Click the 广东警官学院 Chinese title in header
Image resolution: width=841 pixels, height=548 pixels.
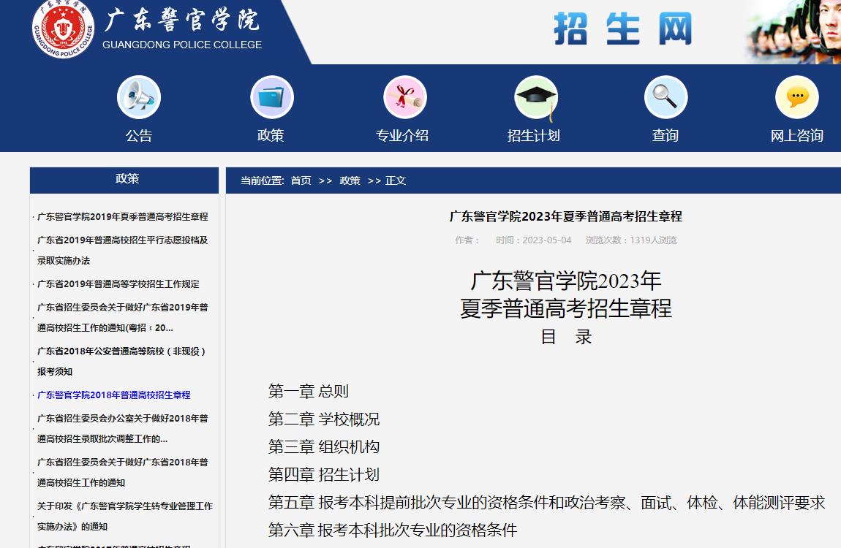tap(182, 20)
